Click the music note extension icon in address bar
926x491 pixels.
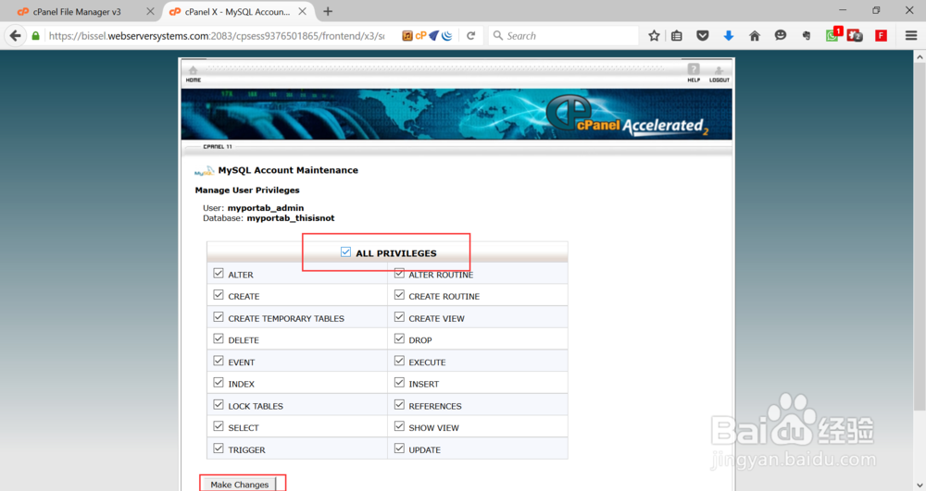pyautogui.click(x=407, y=36)
